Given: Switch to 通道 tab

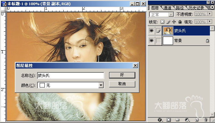Looking at the screenshot, I should coord(167,8).
